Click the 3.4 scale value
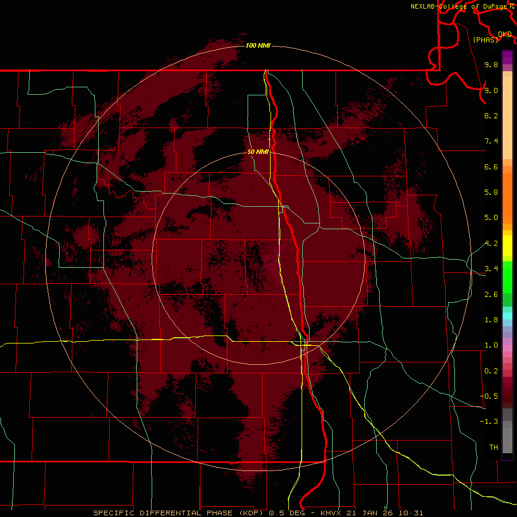Image resolution: width=517 pixels, height=517 pixels. click(491, 269)
